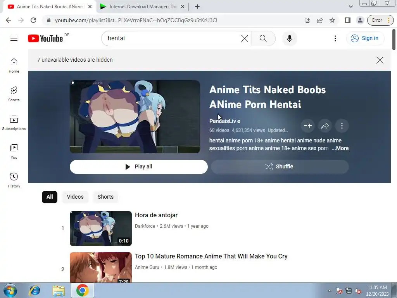Open Top 10 Mature Romance Anime title
The width and height of the screenshot is (397, 298).
[211, 256]
